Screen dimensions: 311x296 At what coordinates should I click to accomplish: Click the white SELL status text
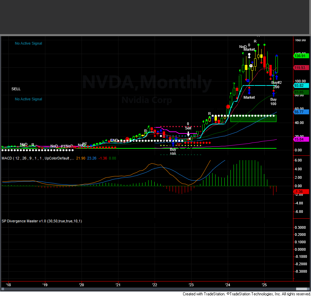pos(16,89)
